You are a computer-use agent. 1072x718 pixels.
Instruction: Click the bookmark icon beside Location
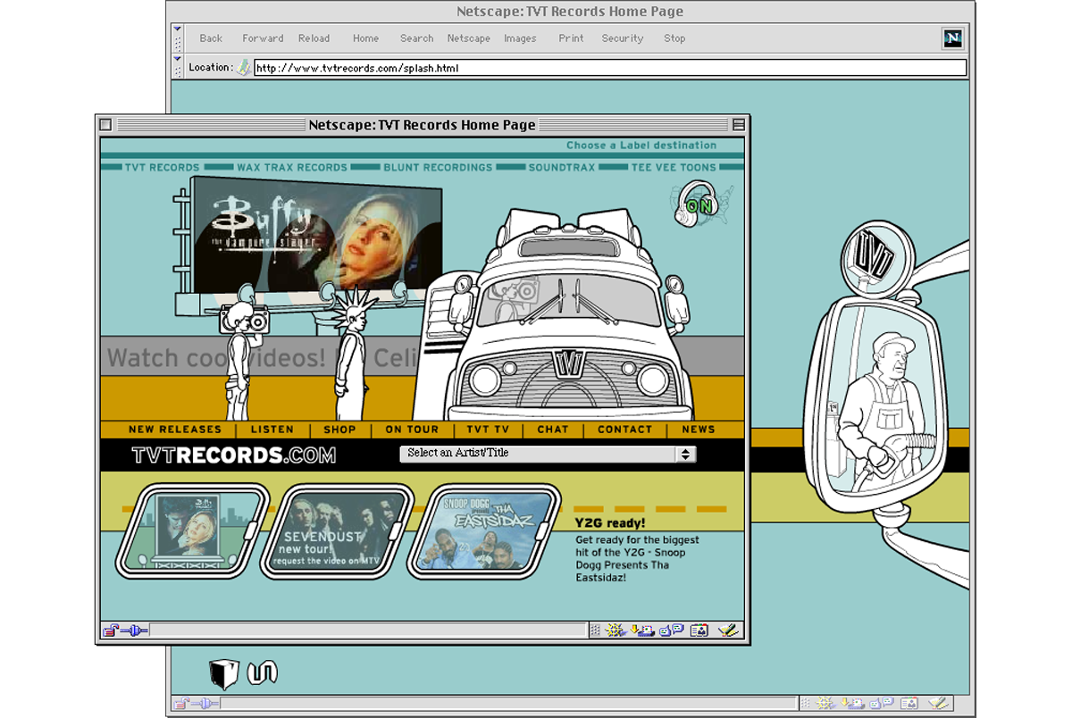pos(243,67)
